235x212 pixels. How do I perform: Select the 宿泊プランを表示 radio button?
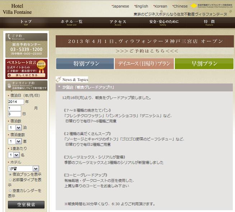pos(10,175)
